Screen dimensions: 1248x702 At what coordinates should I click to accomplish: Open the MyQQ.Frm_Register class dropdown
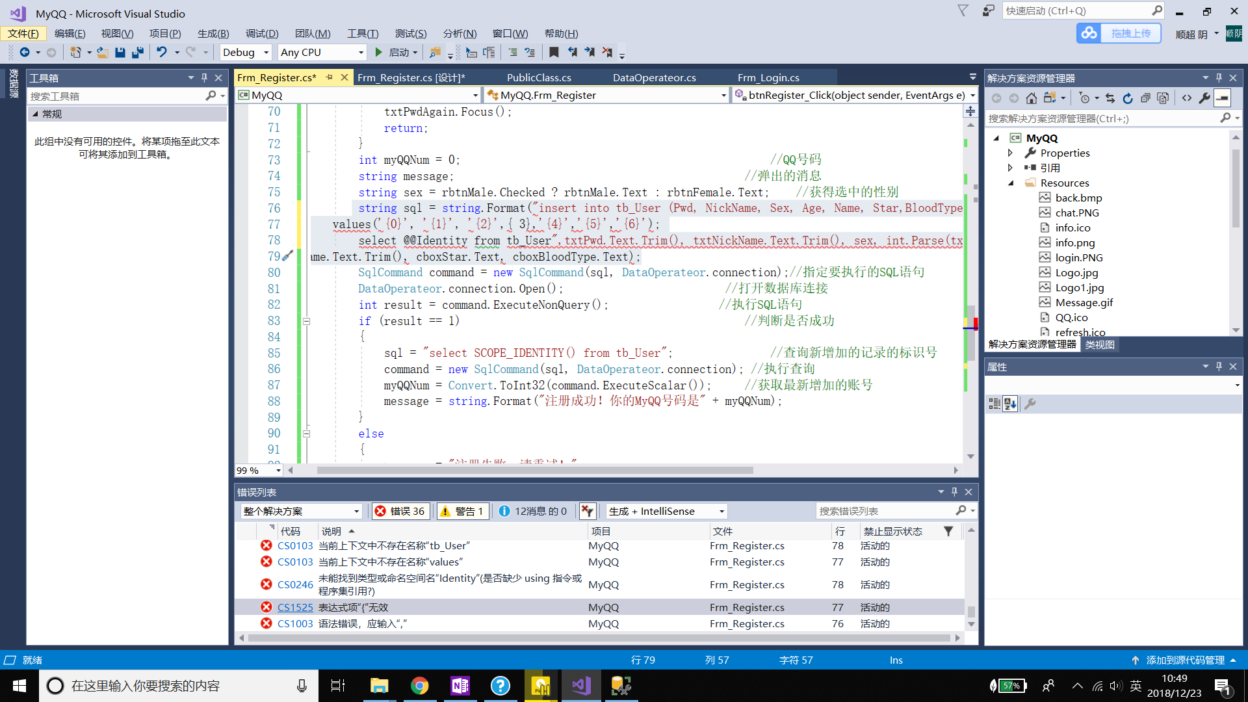point(723,96)
